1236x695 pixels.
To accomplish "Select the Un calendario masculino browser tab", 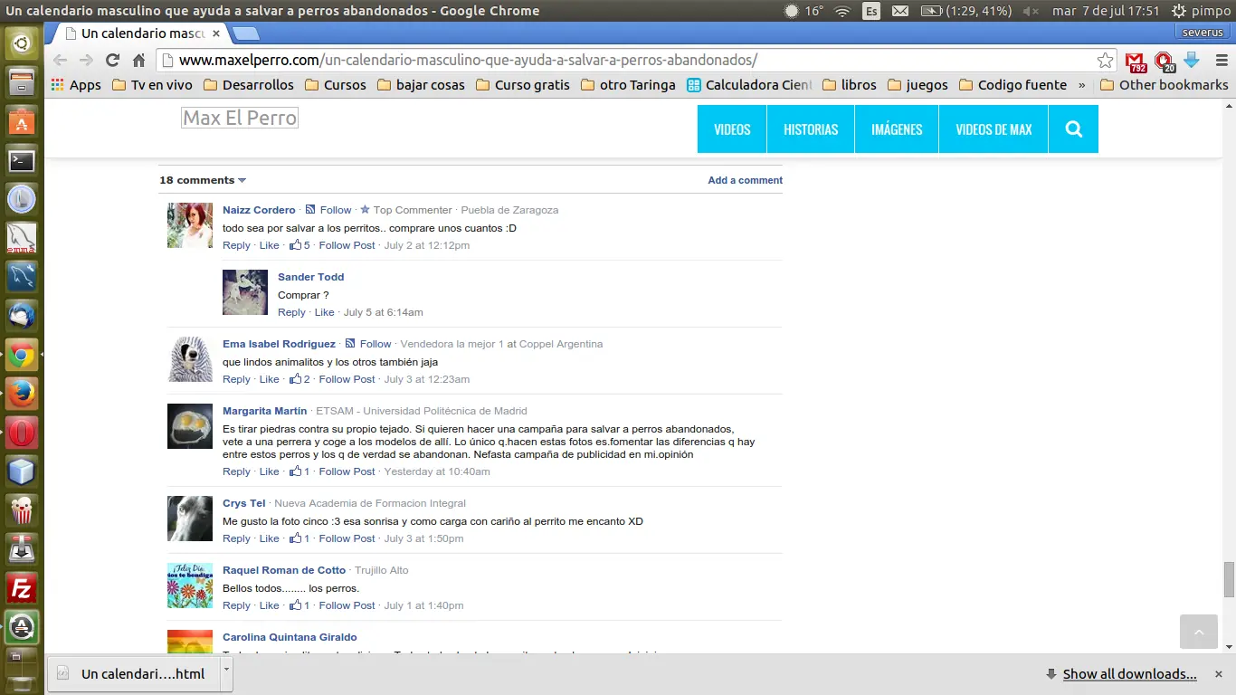I will [136, 33].
